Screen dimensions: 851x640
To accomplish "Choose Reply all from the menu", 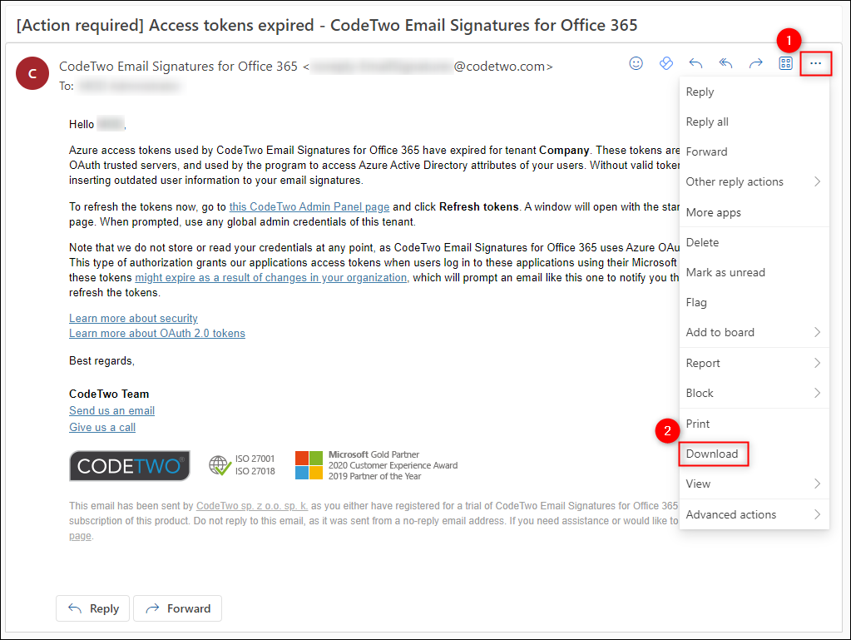I will point(755,122).
